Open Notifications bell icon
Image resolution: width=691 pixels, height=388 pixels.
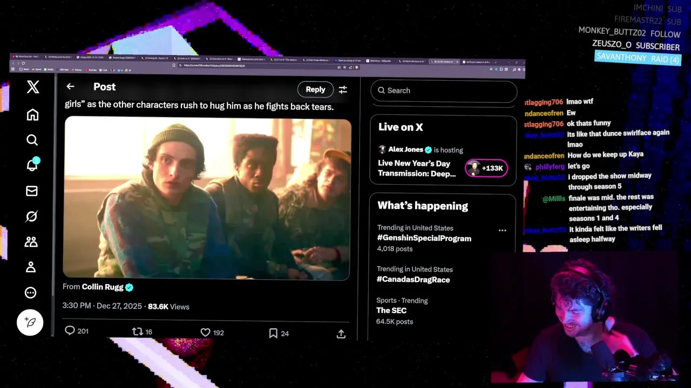32,164
